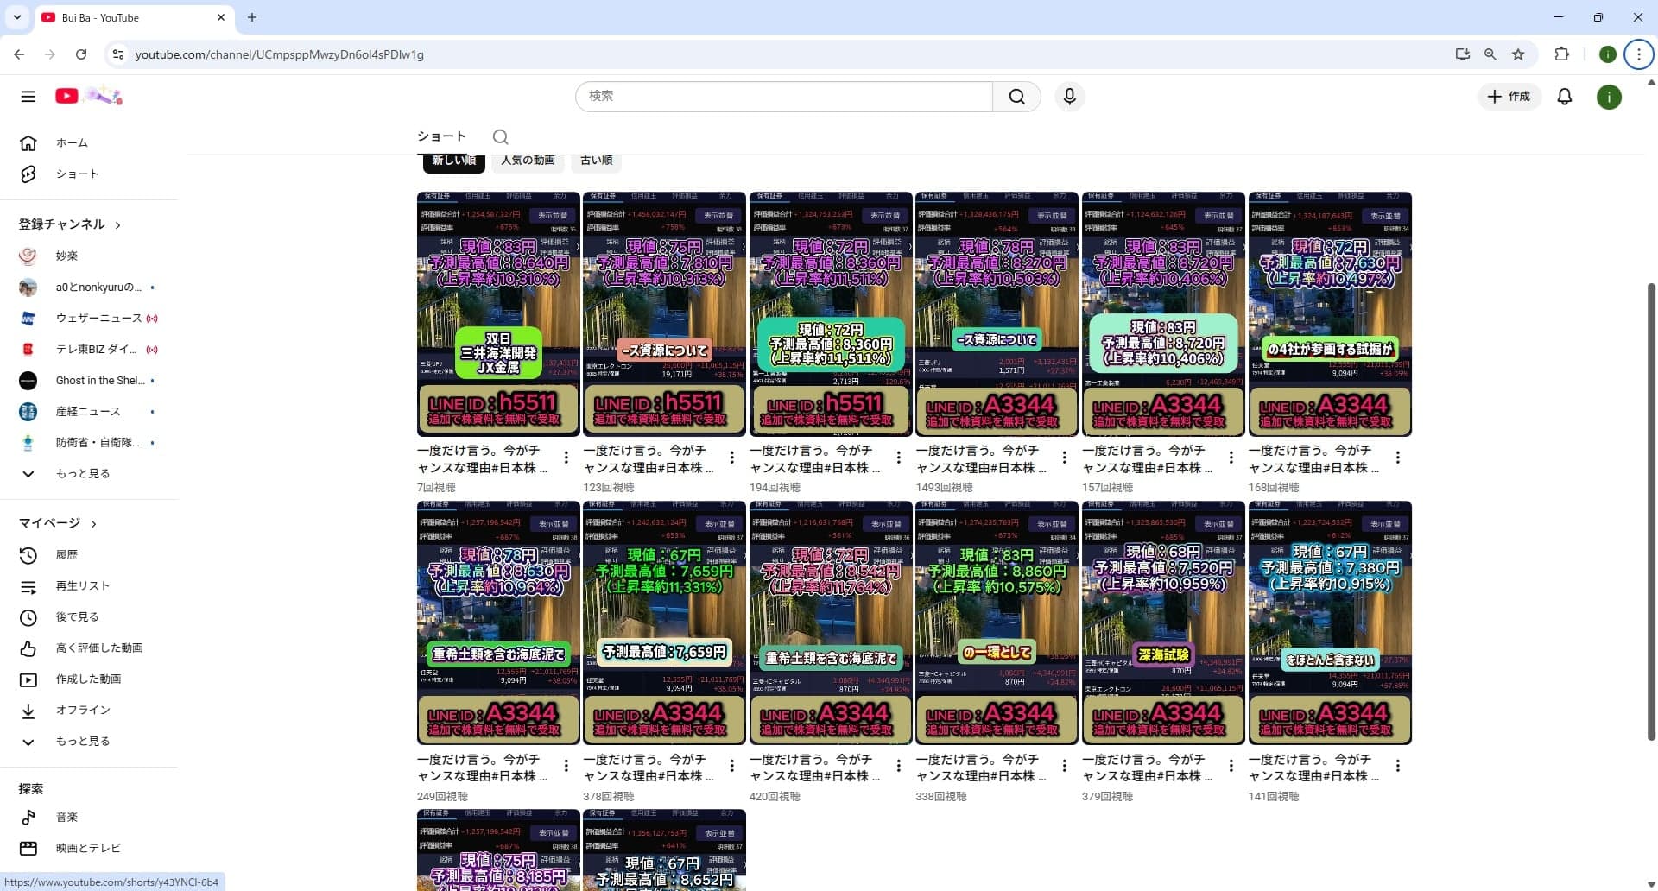Screen dimensions: 1658x891
Task: Open Ghost in the Shell channel
Action: click(91, 380)
